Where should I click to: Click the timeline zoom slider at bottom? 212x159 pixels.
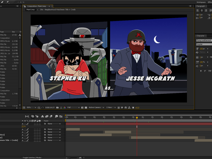[x=73, y=158]
